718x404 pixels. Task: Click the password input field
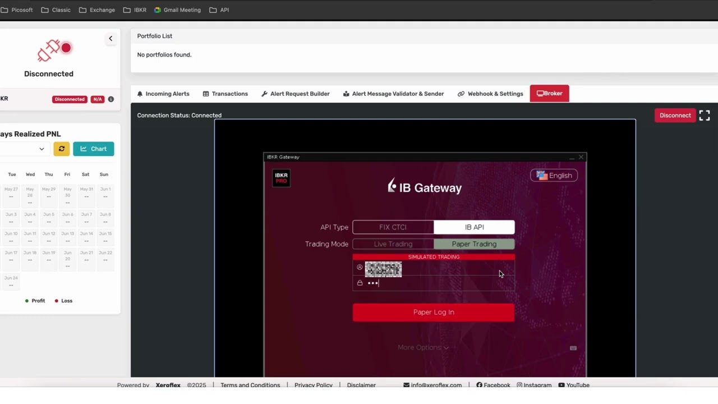[x=434, y=283]
